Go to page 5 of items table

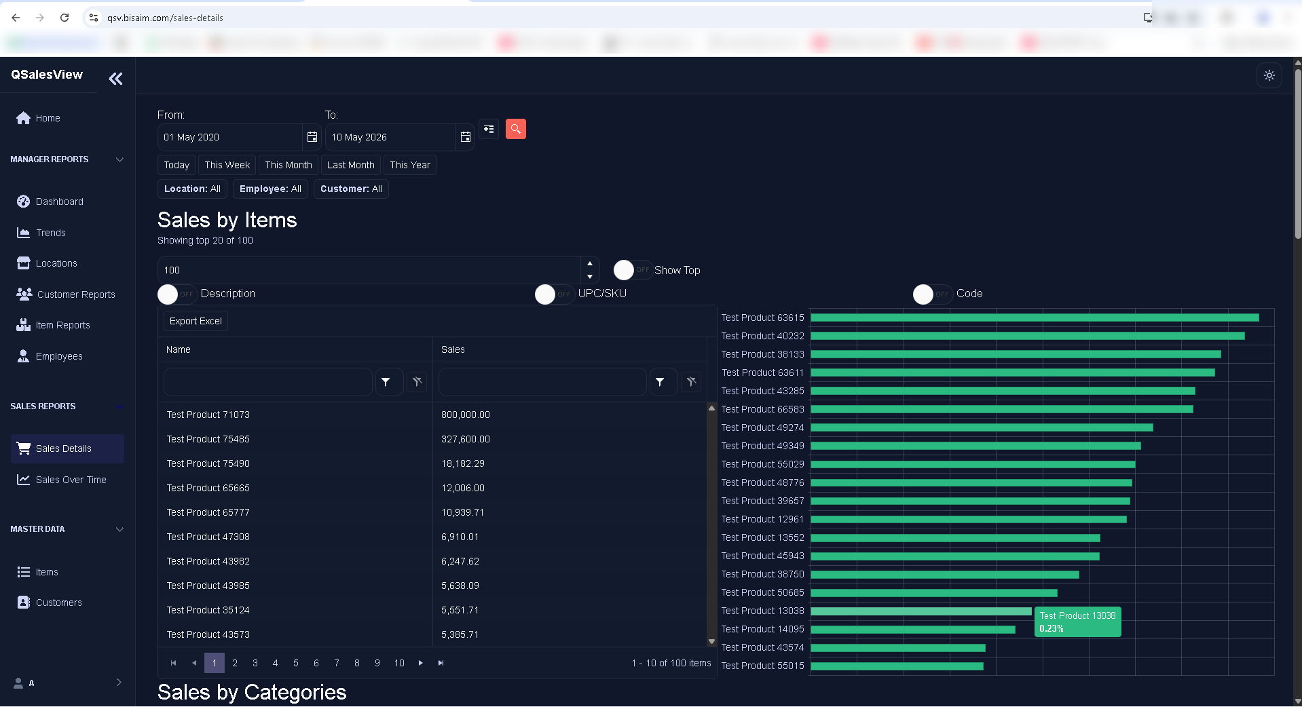pos(296,663)
